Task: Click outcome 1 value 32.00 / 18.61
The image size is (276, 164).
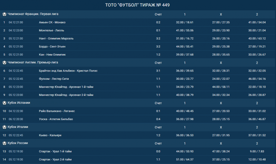Action: click(x=185, y=22)
